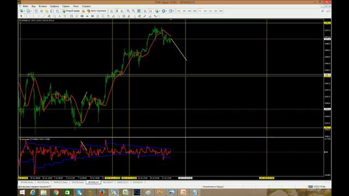Switch to the DAX30,H1 chart tab
The image size is (349, 196).
138,182
